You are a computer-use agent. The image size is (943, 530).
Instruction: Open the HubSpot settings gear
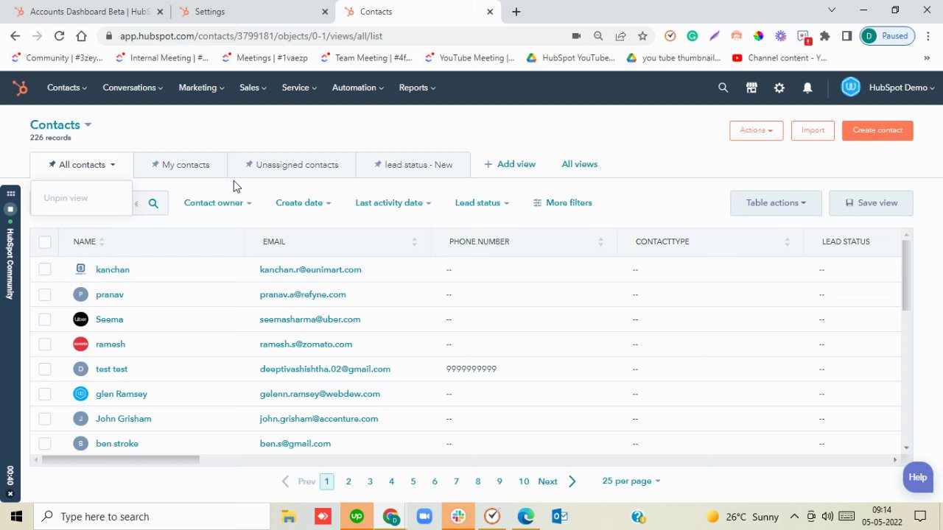(x=779, y=88)
